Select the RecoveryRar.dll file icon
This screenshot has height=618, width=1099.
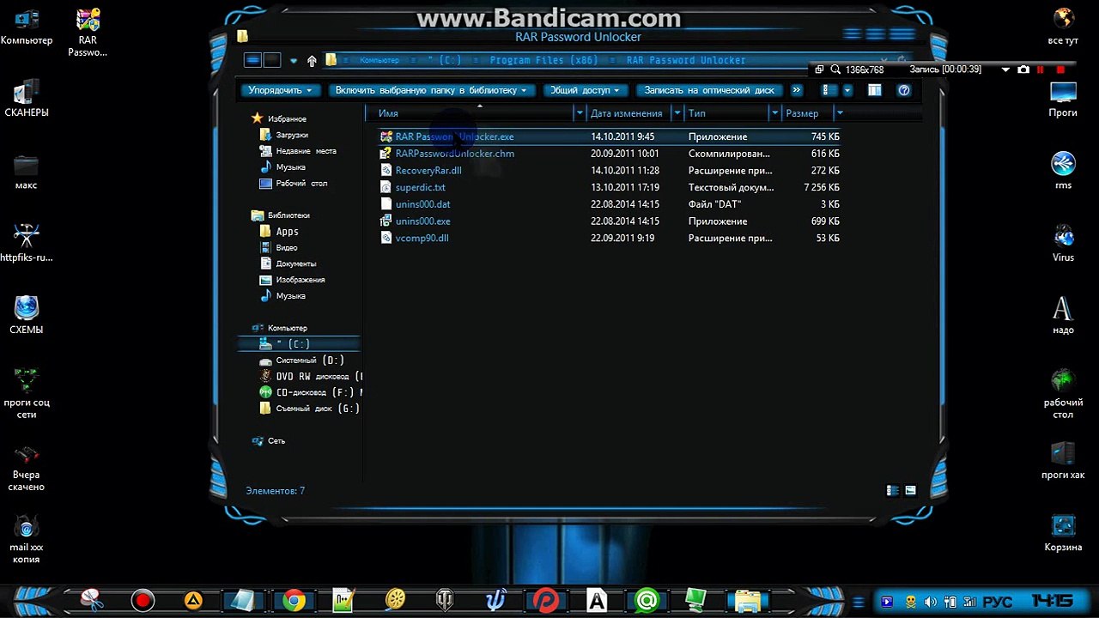386,171
